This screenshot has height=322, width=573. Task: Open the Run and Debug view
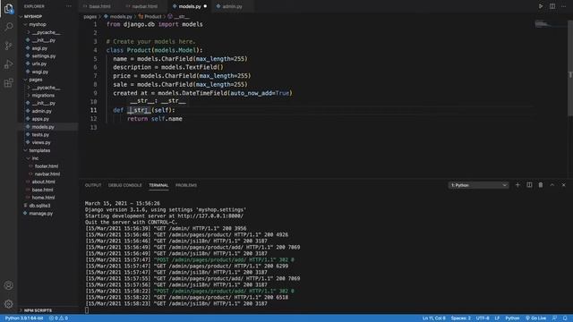[x=8, y=64]
